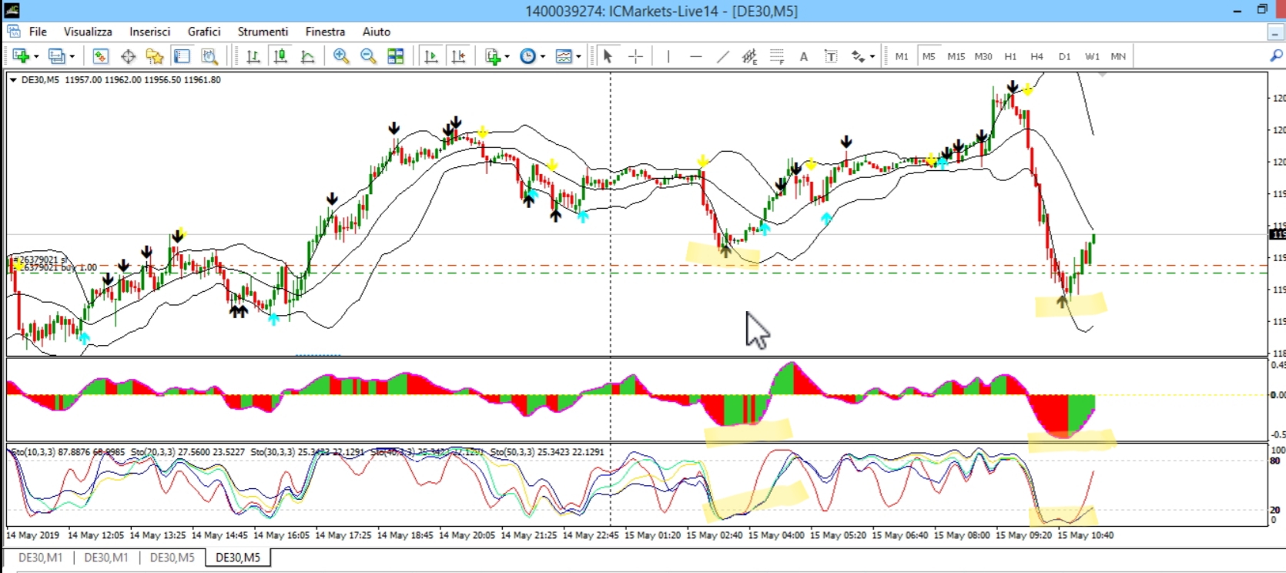
Task: Open the File menu
Action: [38, 32]
